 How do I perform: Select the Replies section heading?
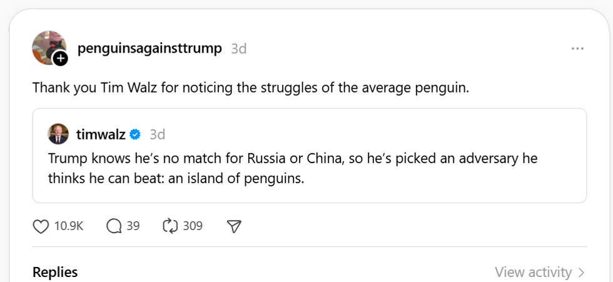pyautogui.click(x=55, y=273)
